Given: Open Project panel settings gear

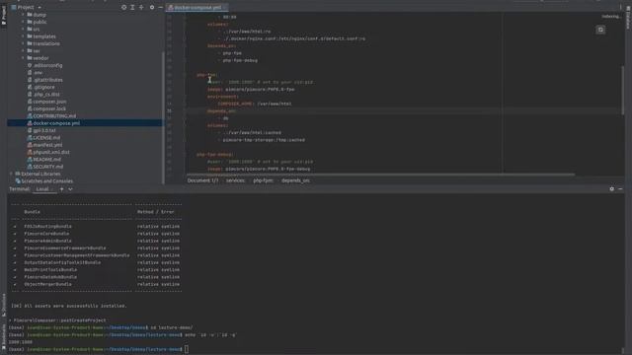Looking at the screenshot, I should tap(152, 7).
